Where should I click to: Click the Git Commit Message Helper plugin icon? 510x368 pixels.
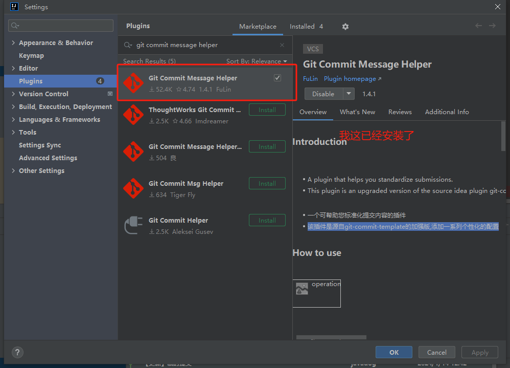pos(133,82)
